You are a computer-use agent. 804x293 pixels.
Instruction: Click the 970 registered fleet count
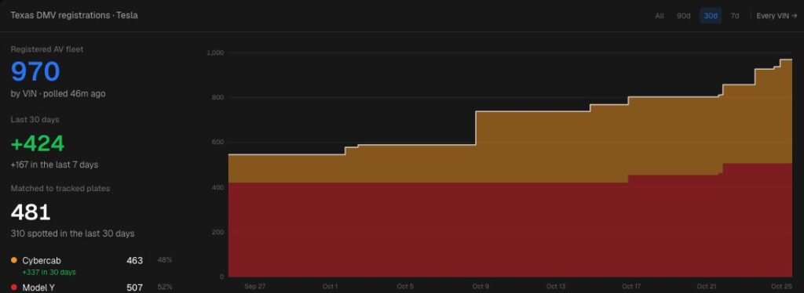point(35,71)
